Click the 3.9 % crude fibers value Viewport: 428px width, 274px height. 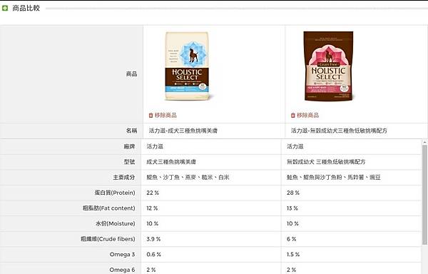[x=153, y=239]
